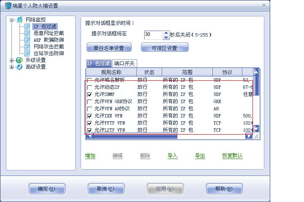Click the horizontal scrollbar thumb of rule list

tap(136, 136)
